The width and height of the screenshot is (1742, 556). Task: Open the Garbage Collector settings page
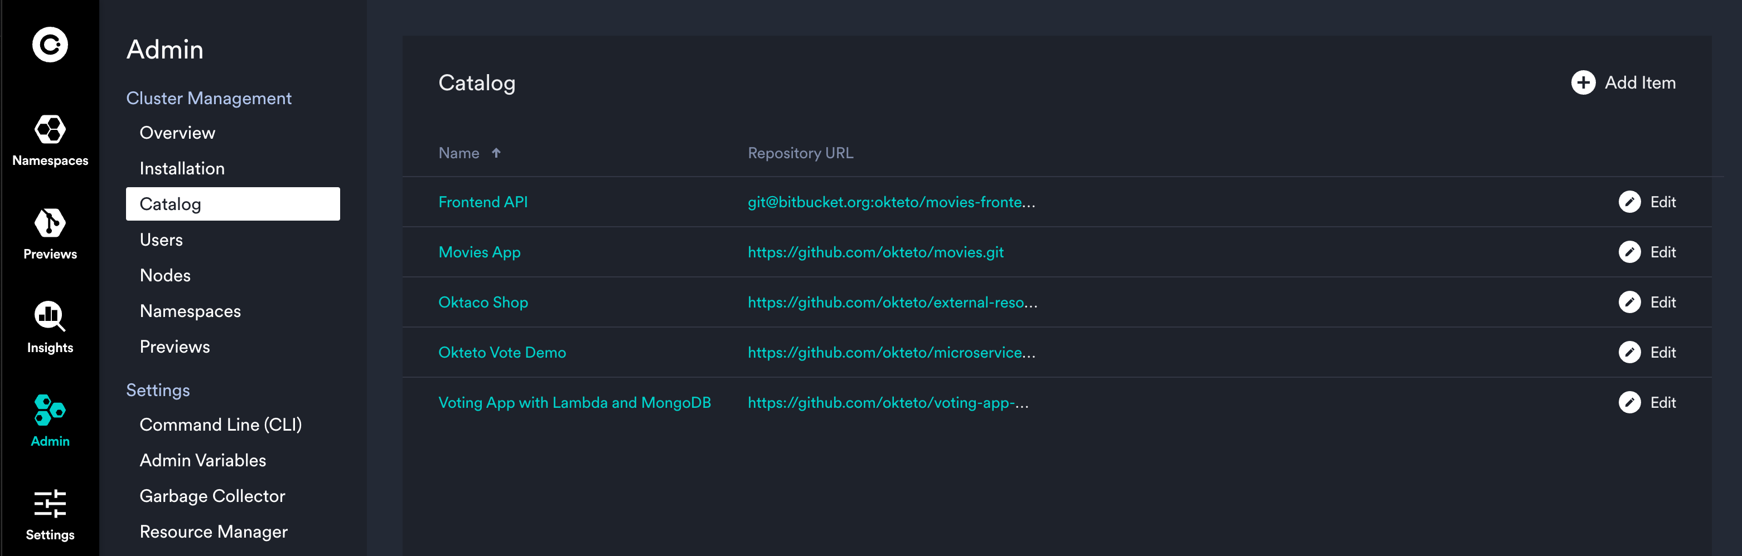coord(212,496)
